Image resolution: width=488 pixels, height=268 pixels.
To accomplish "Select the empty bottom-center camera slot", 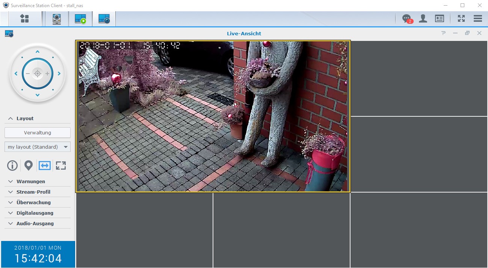I will point(281,230).
